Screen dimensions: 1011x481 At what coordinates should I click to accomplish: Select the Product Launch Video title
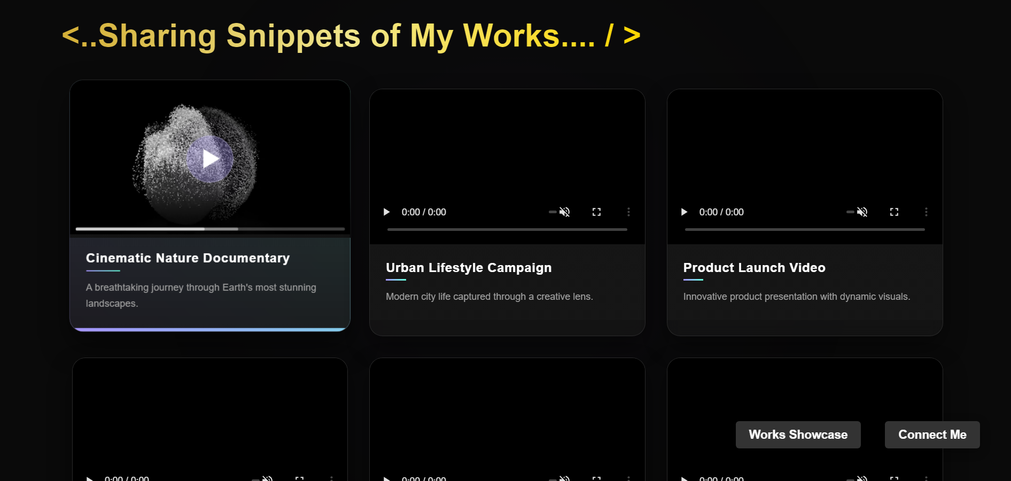point(754,268)
